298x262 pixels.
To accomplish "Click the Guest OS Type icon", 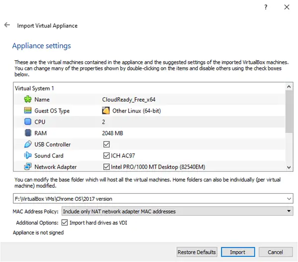I will pos(28,111).
